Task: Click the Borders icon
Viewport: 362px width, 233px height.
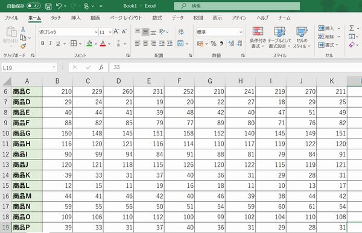Action: point(74,43)
